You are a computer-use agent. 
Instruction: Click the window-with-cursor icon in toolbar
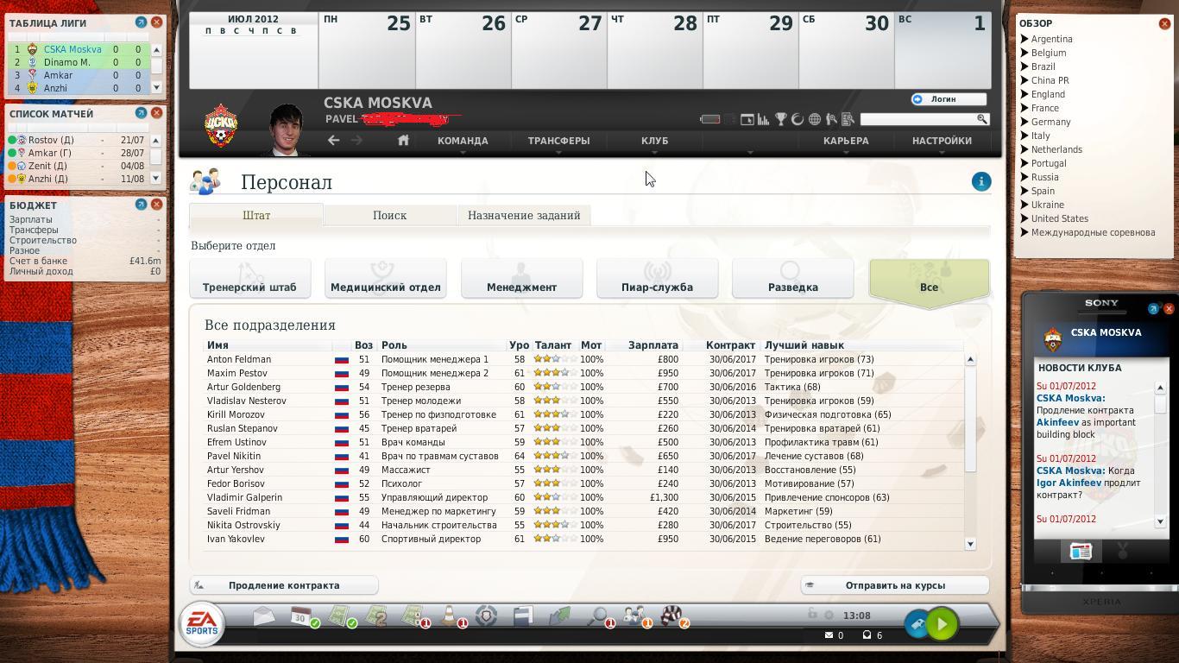747,119
